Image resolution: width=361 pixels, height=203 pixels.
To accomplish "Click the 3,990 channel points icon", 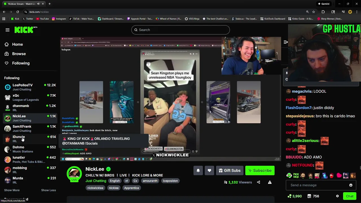I will (x=289, y=196).
